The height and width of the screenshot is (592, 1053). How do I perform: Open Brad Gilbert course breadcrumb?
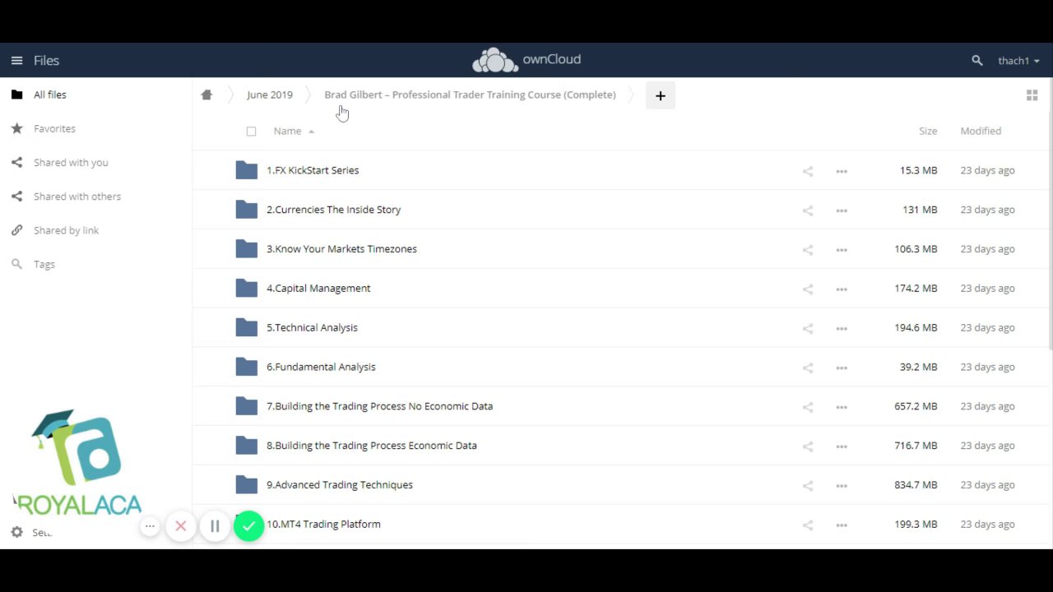coord(470,95)
